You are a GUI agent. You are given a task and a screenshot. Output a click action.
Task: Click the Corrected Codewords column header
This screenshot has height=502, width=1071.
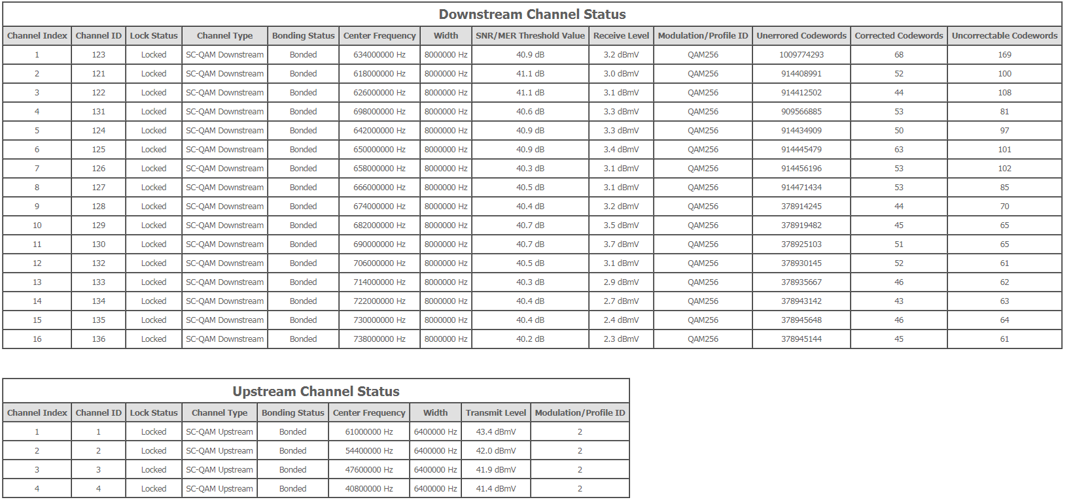tap(898, 36)
